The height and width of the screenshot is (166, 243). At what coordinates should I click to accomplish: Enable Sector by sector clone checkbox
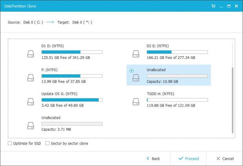[47, 143]
